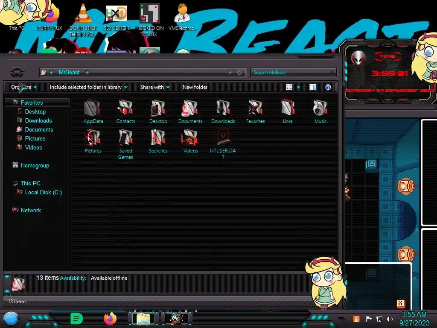
Task: Open the volume speaker tray icon
Action: tap(390, 319)
